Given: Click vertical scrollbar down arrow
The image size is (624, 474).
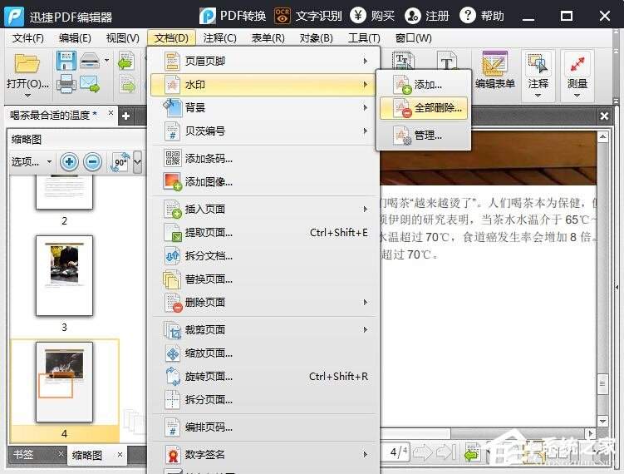Looking at the screenshot, I should (603, 421).
